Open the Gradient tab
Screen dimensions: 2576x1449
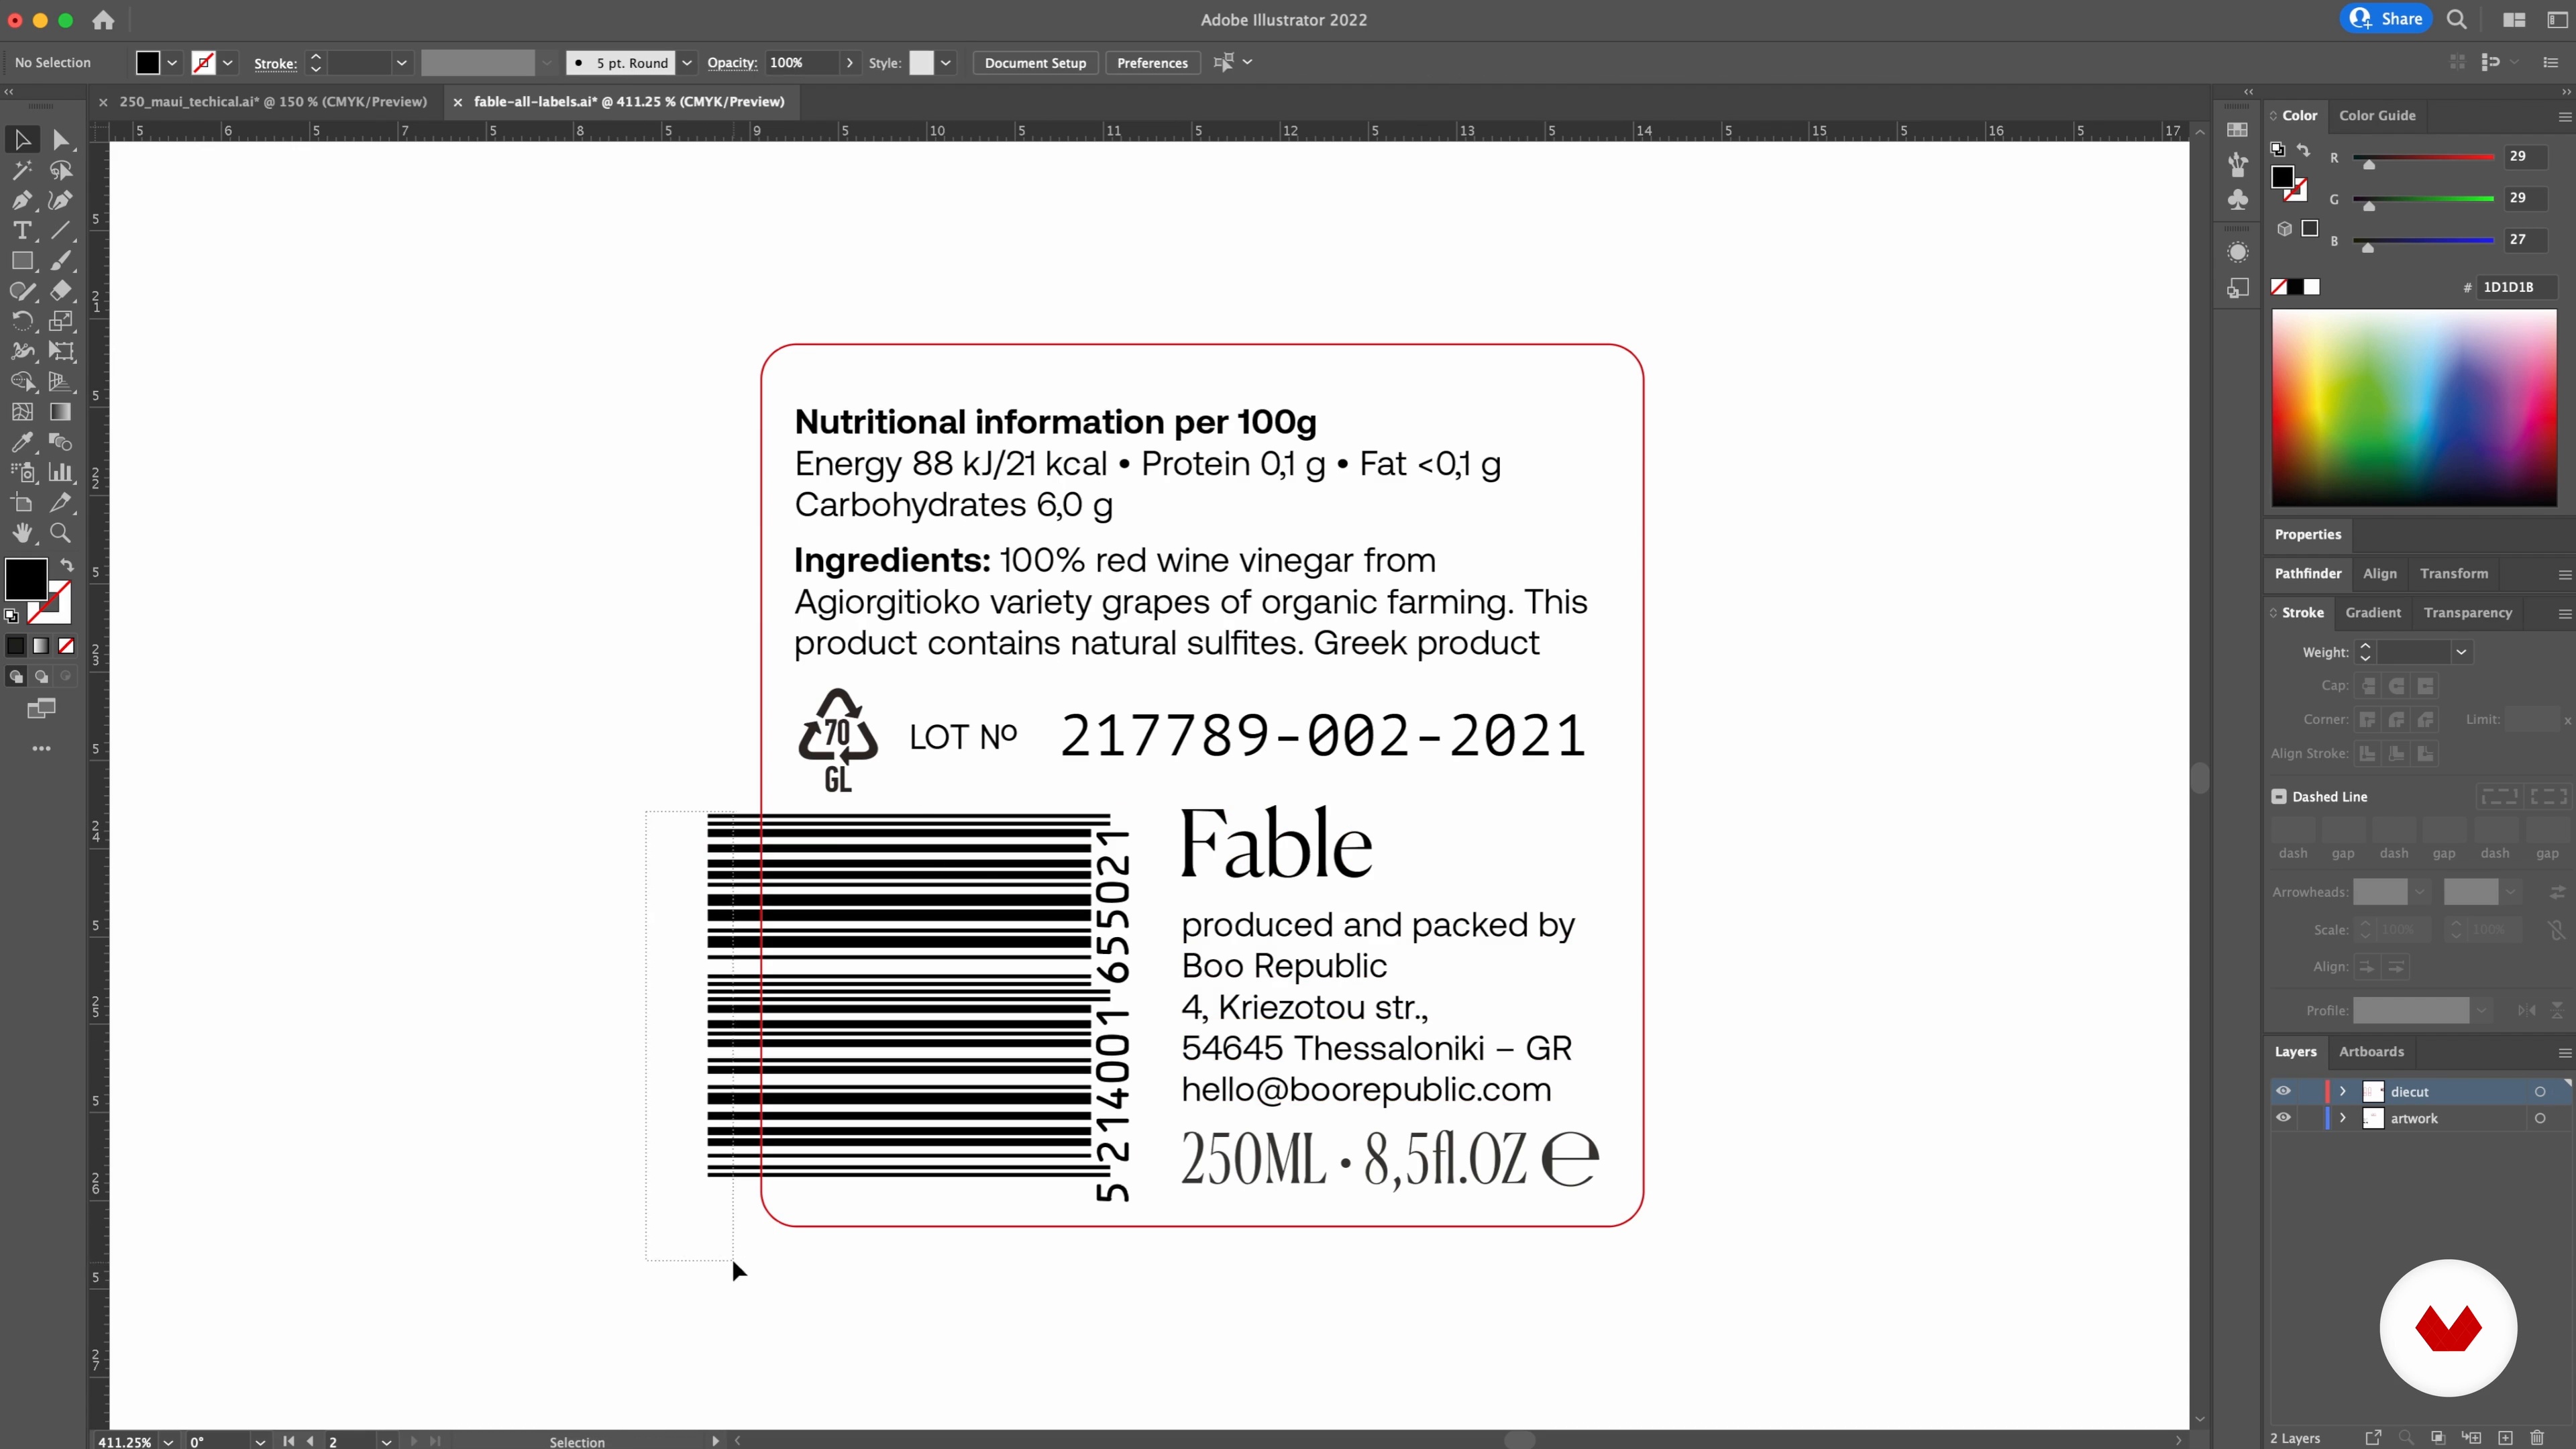pos(2373,612)
